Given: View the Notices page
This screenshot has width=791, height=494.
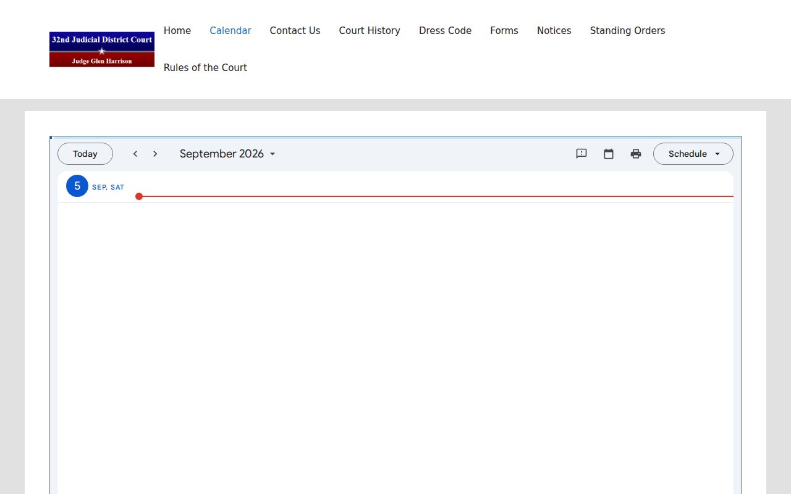Looking at the screenshot, I should (554, 31).
